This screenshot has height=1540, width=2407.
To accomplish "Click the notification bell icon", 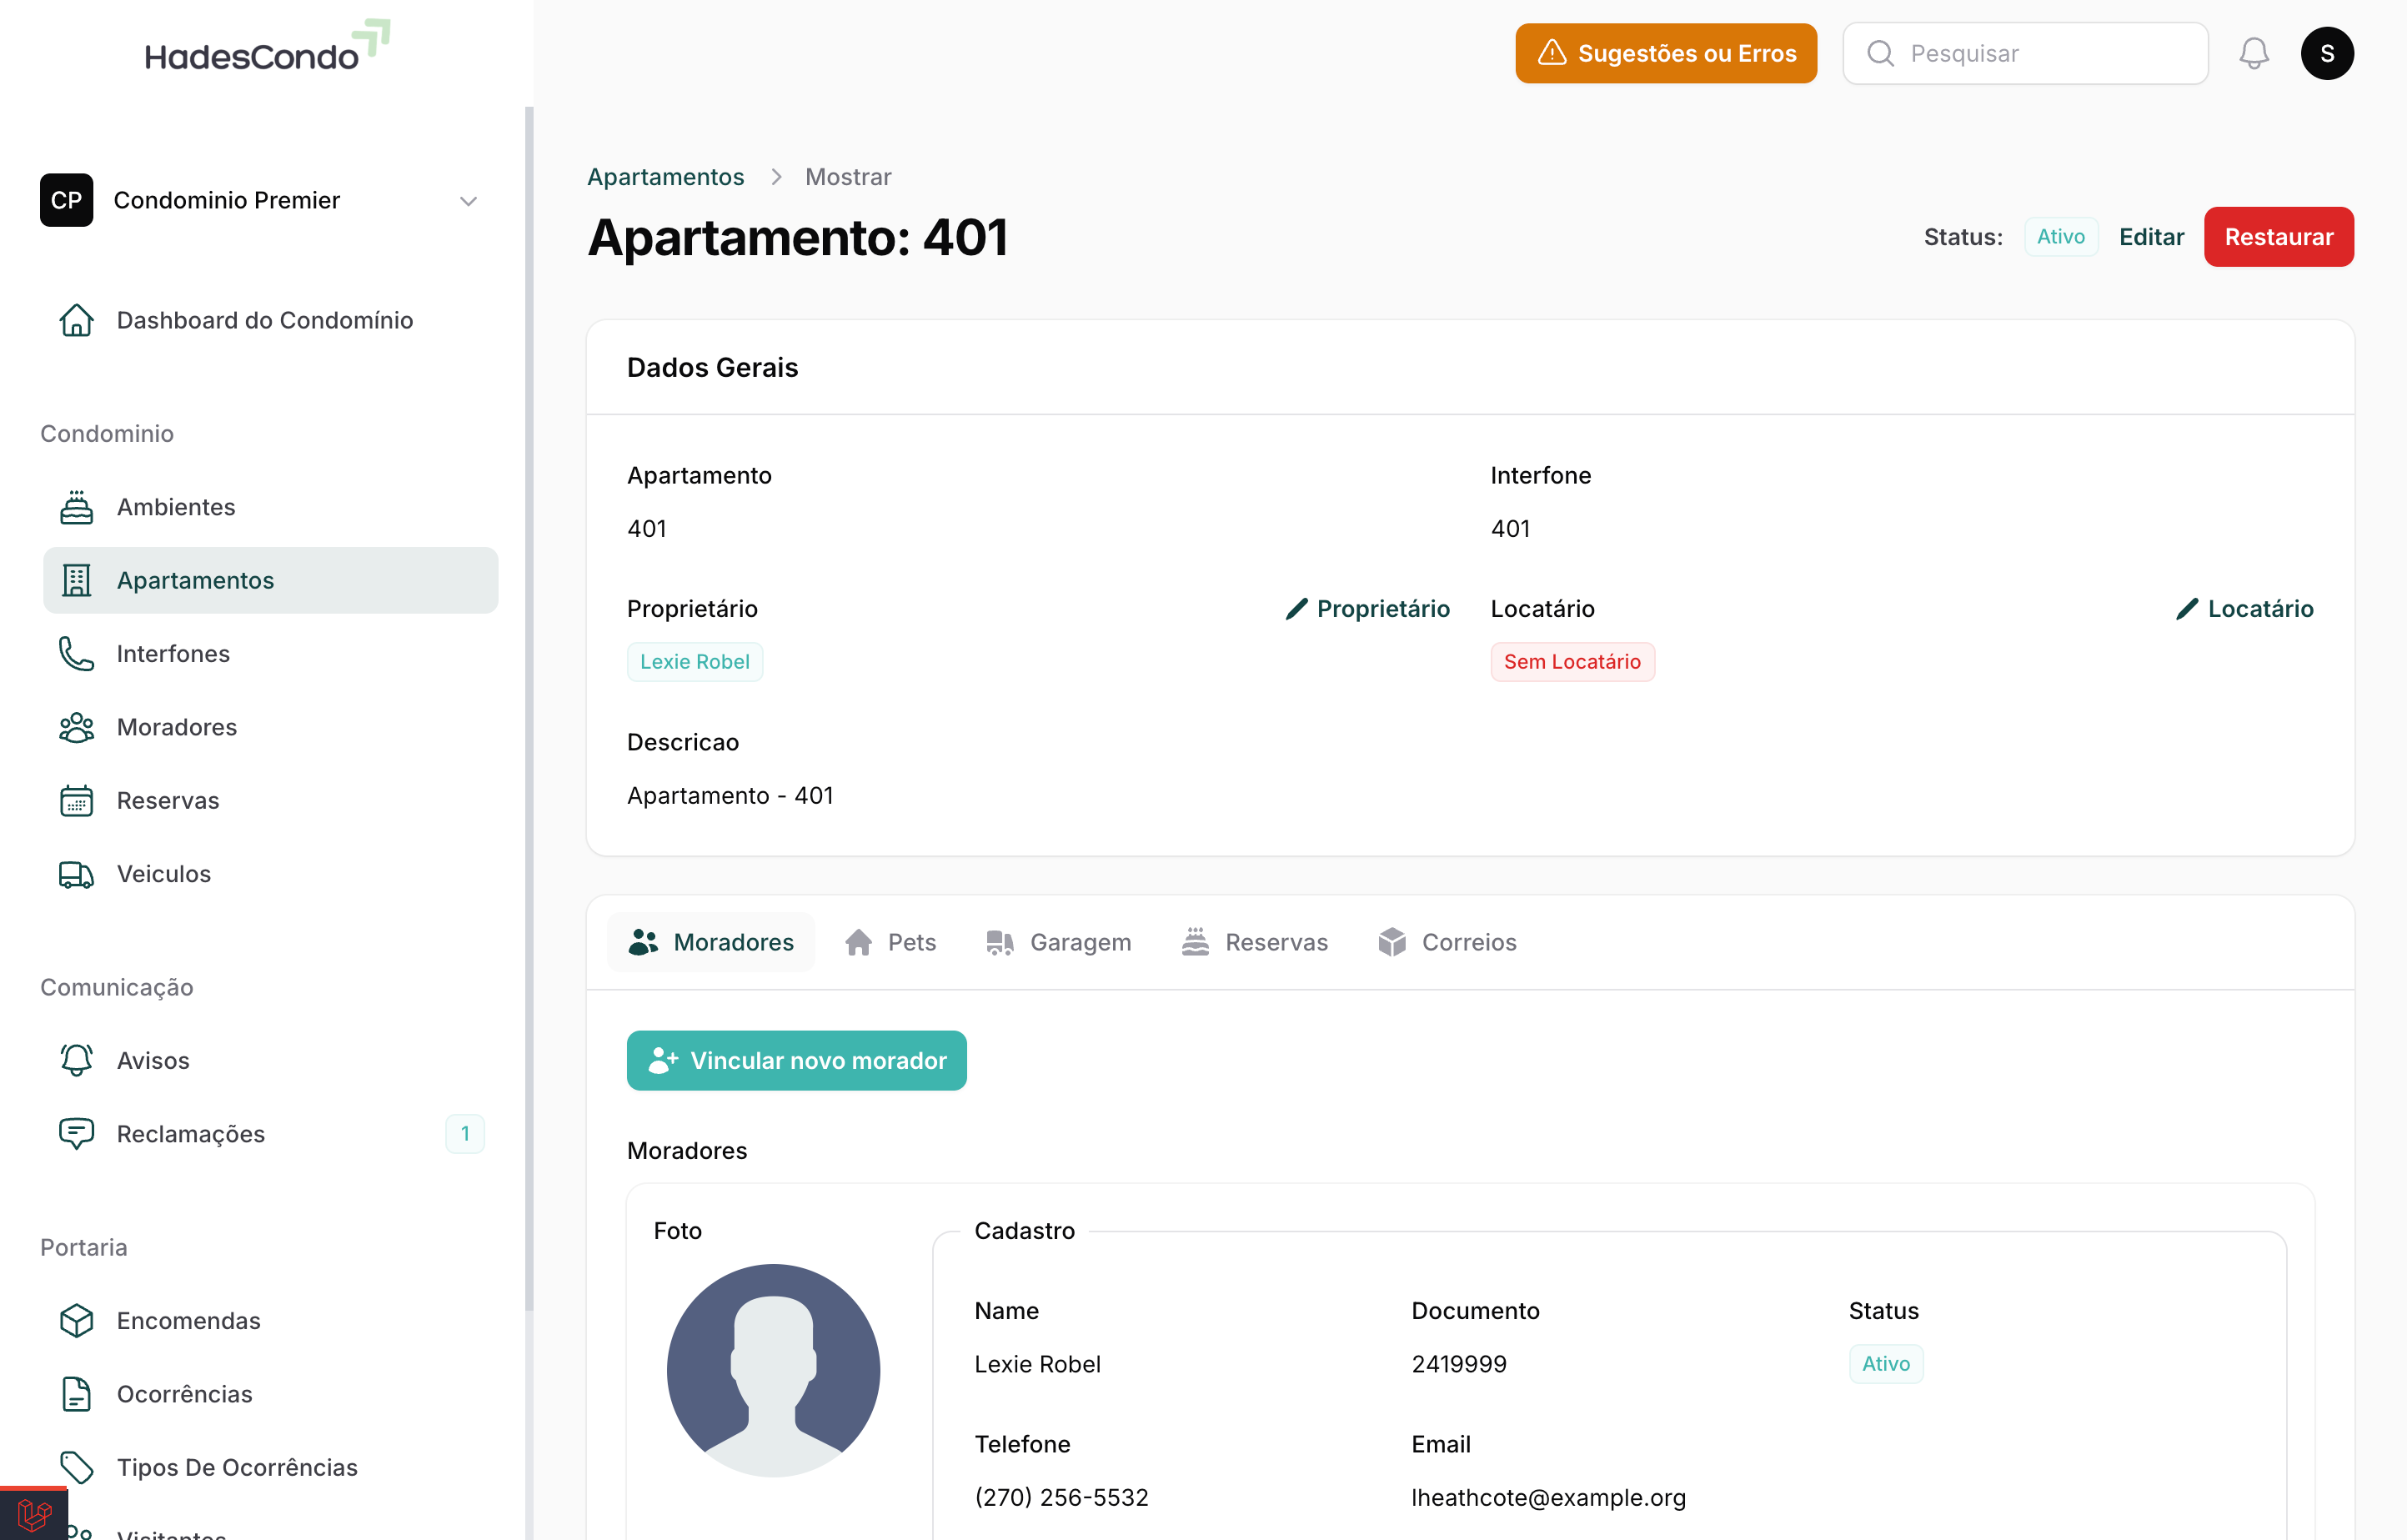I will coord(2253,53).
